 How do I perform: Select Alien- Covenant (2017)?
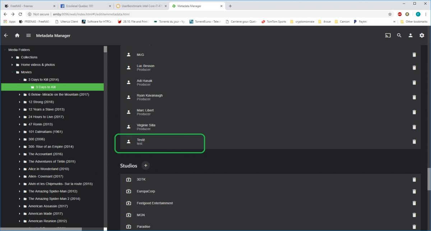46,177
